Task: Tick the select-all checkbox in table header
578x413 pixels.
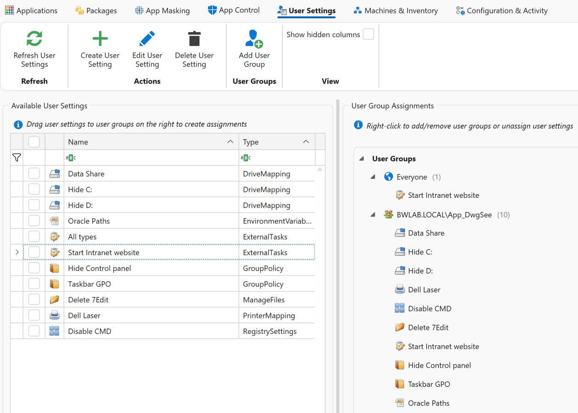Action: [34, 142]
